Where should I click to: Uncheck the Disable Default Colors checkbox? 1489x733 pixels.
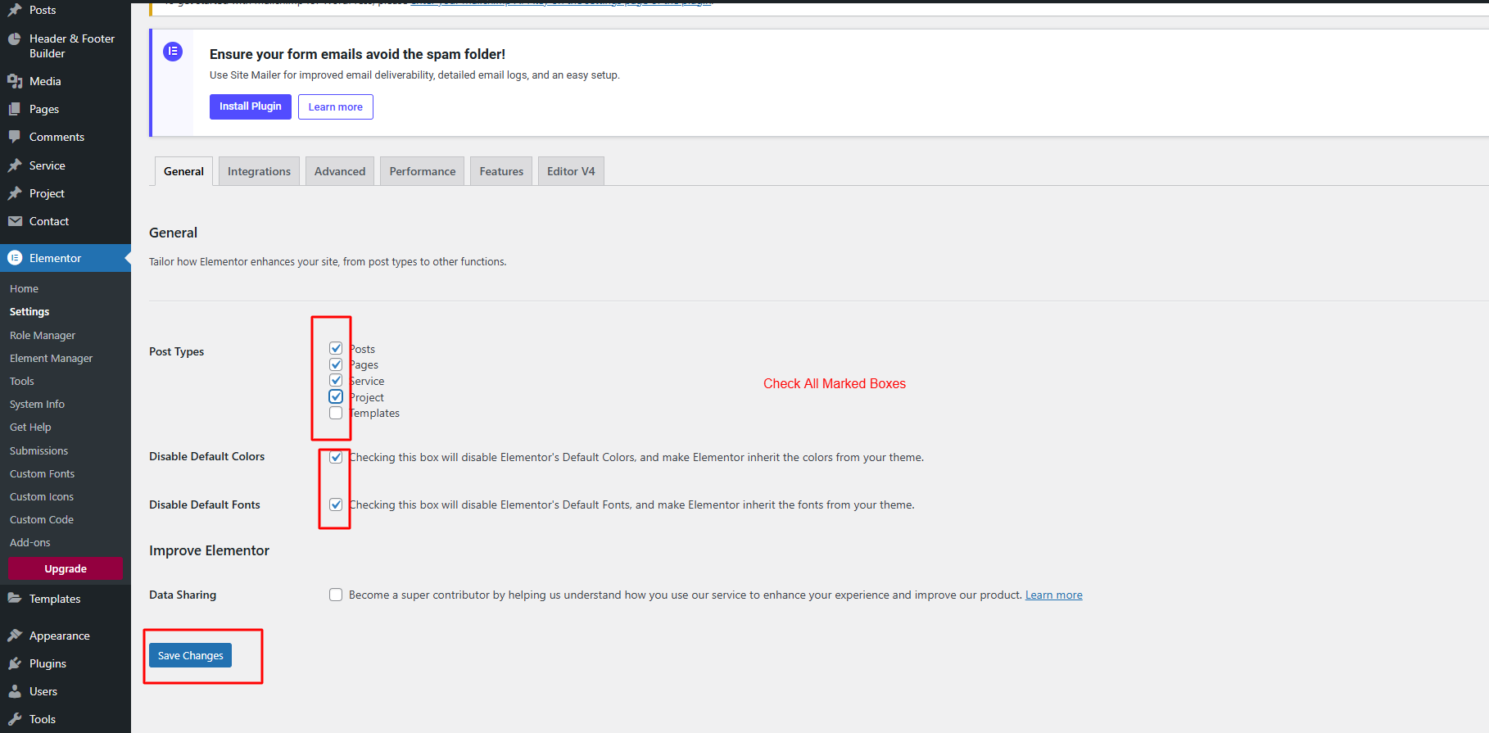pyautogui.click(x=336, y=457)
